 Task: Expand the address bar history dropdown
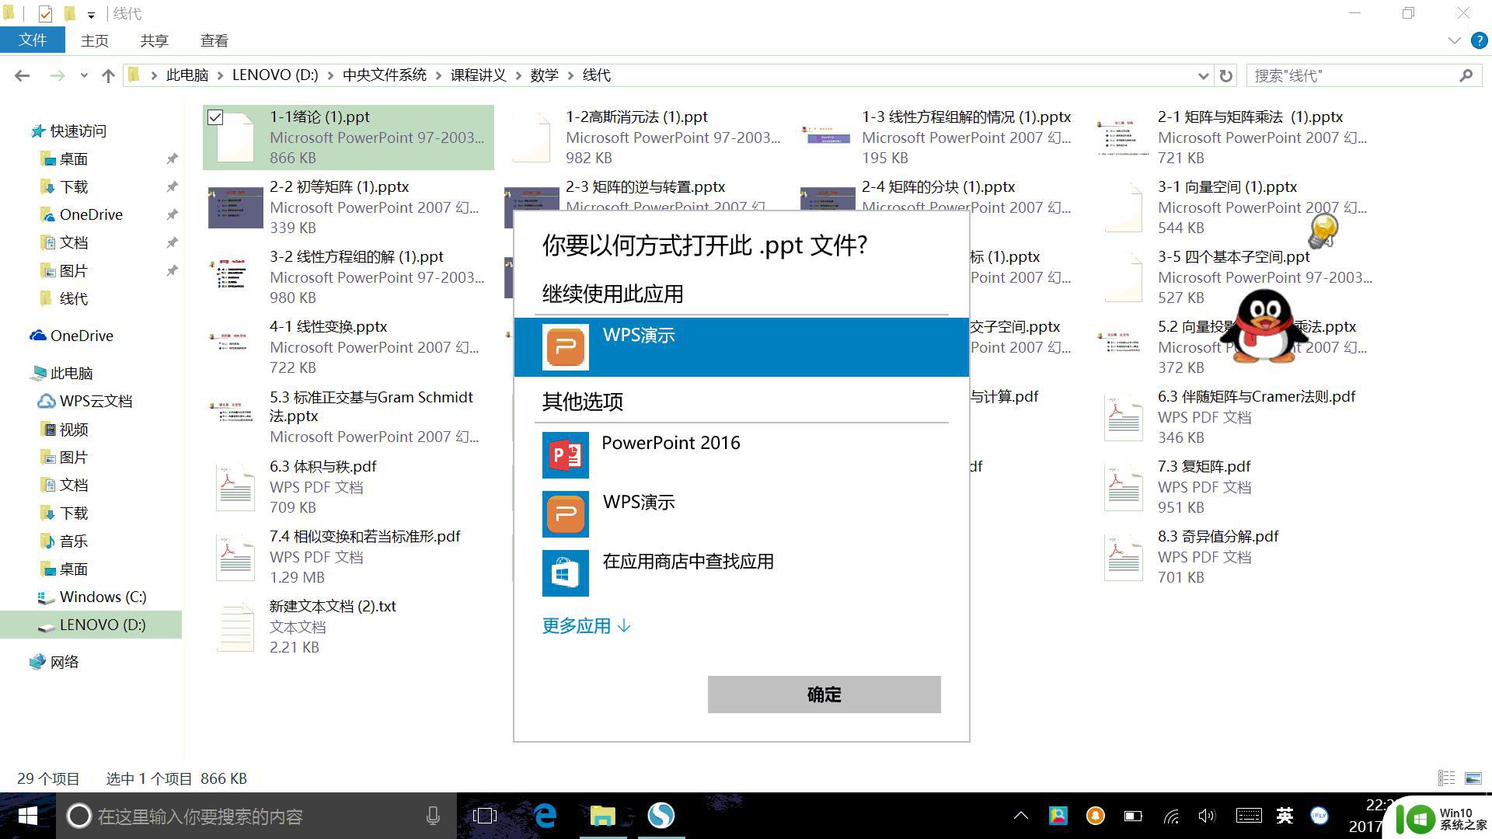pos(1203,75)
